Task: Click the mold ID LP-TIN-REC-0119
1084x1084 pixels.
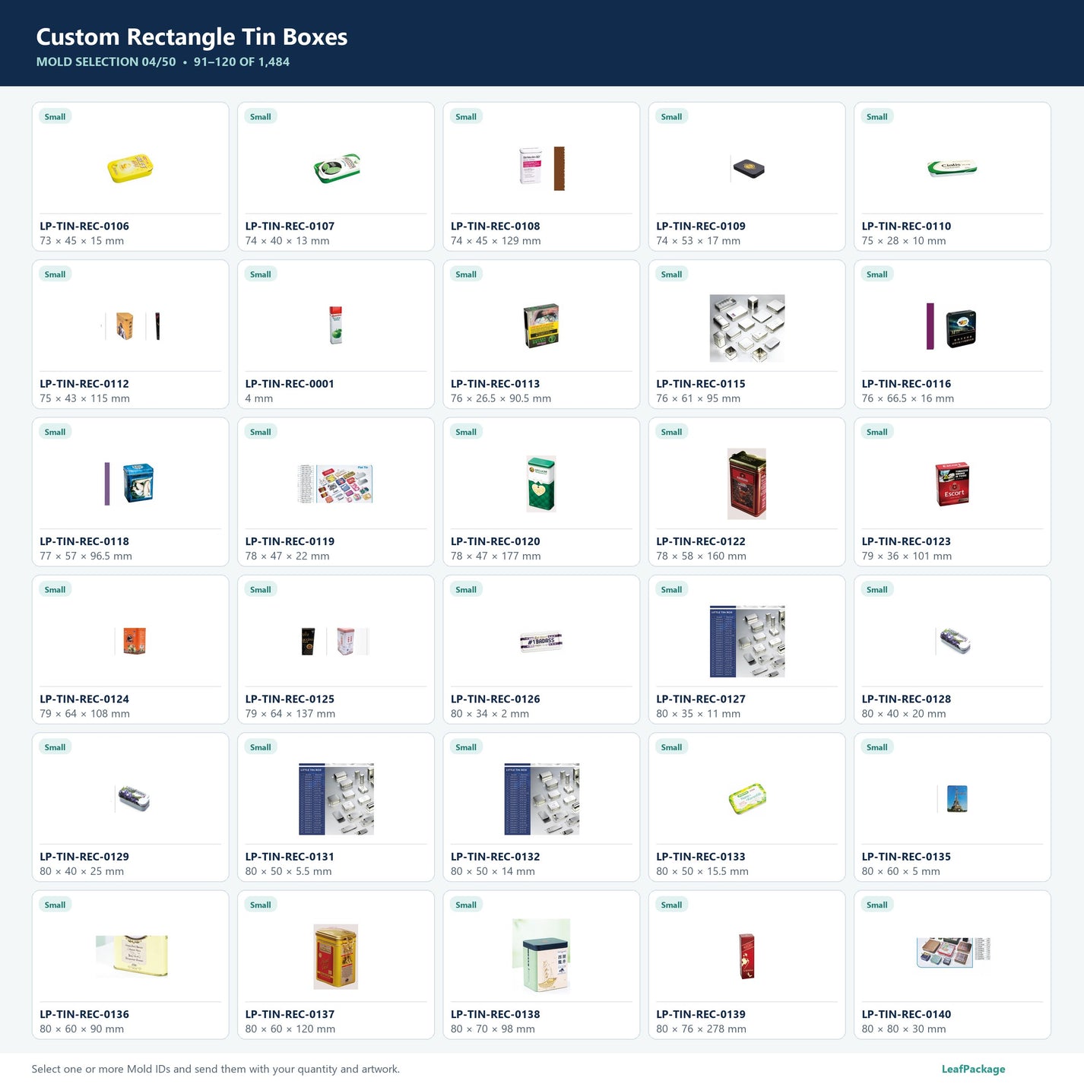Action: (290, 541)
